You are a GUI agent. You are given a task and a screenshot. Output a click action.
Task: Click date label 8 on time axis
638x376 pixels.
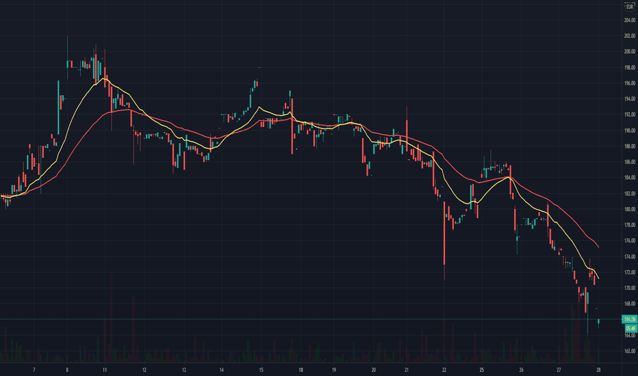coord(67,370)
